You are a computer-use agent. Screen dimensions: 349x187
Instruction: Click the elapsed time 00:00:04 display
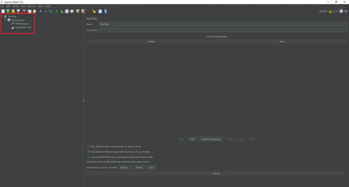pyautogui.click(x=323, y=11)
